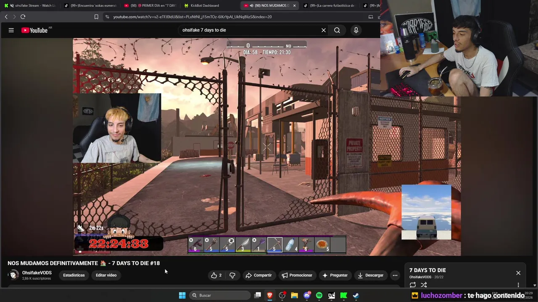538x302 pixels.
Task: Open Windows Start menu
Action: [x=182, y=295]
